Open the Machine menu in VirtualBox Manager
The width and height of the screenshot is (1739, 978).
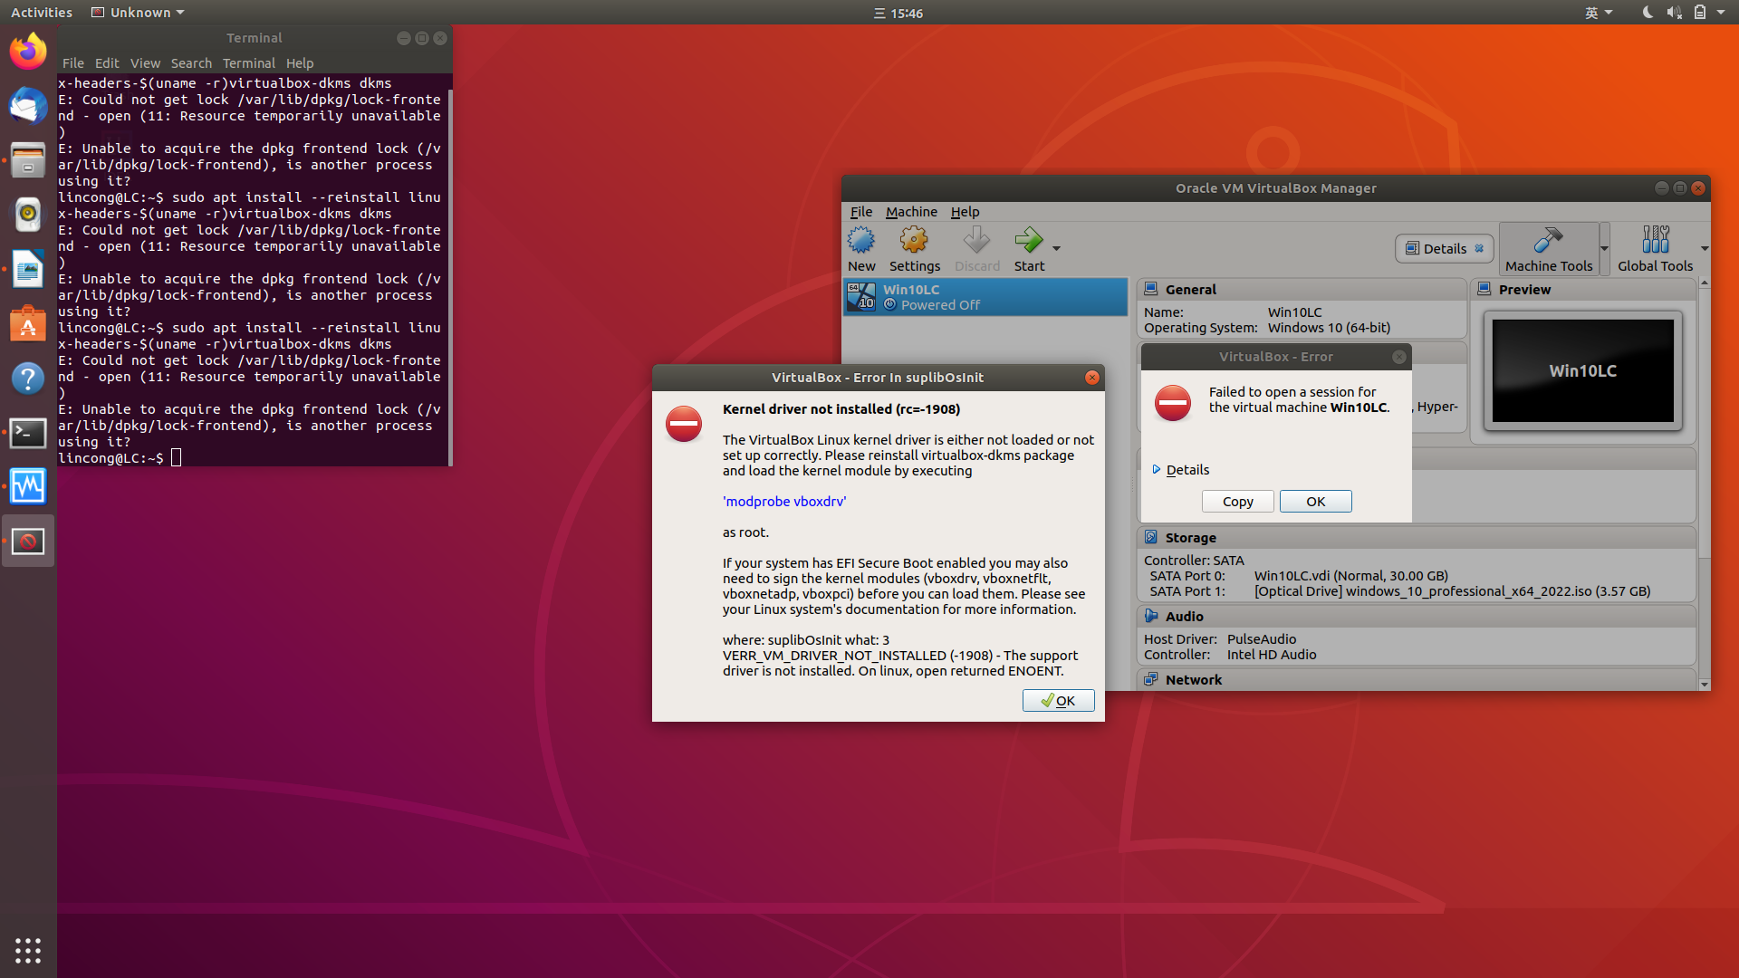[911, 211]
